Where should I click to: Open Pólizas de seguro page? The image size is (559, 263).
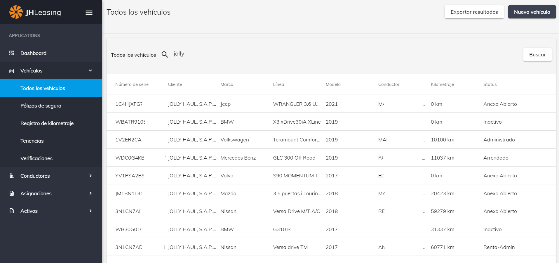point(41,106)
